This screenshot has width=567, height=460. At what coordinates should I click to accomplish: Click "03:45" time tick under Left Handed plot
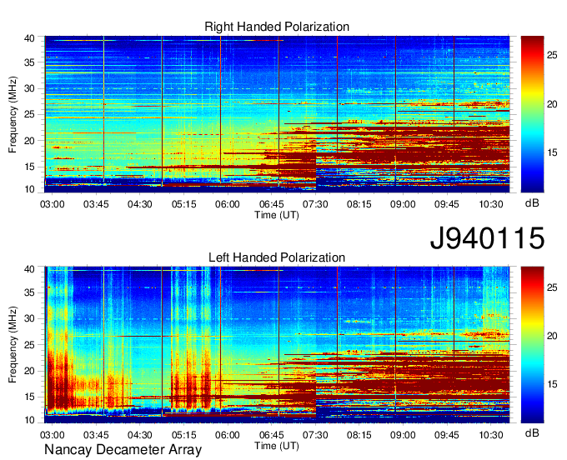pyautogui.click(x=96, y=435)
